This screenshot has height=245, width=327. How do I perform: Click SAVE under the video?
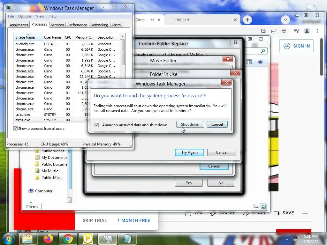[x=284, y=213]
